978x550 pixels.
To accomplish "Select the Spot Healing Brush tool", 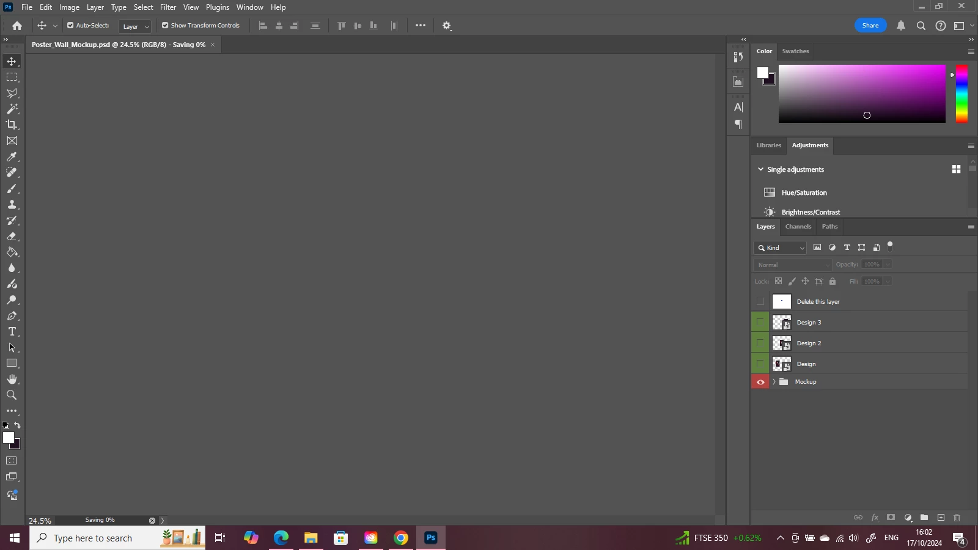I will coord(12,172).
